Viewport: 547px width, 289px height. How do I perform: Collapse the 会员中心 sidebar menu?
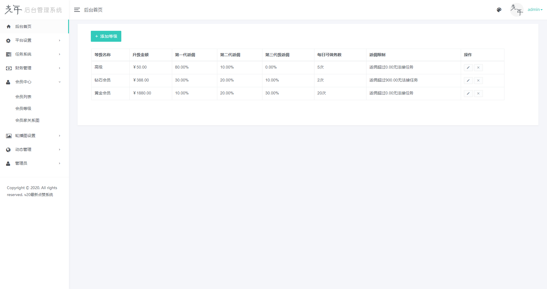click(34, 82)
